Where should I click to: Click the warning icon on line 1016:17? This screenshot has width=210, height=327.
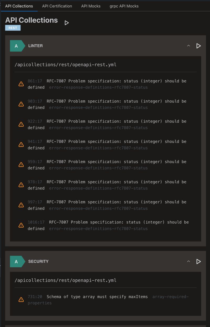point(21,225)
